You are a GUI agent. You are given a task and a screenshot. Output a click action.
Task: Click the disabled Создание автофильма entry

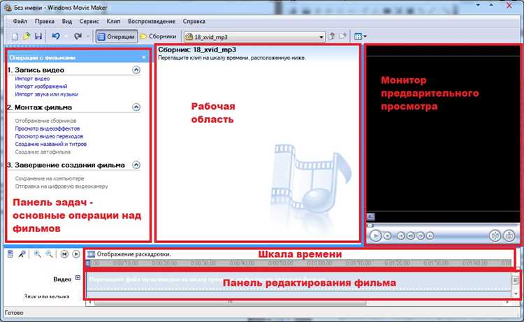(x=43, y=152)
